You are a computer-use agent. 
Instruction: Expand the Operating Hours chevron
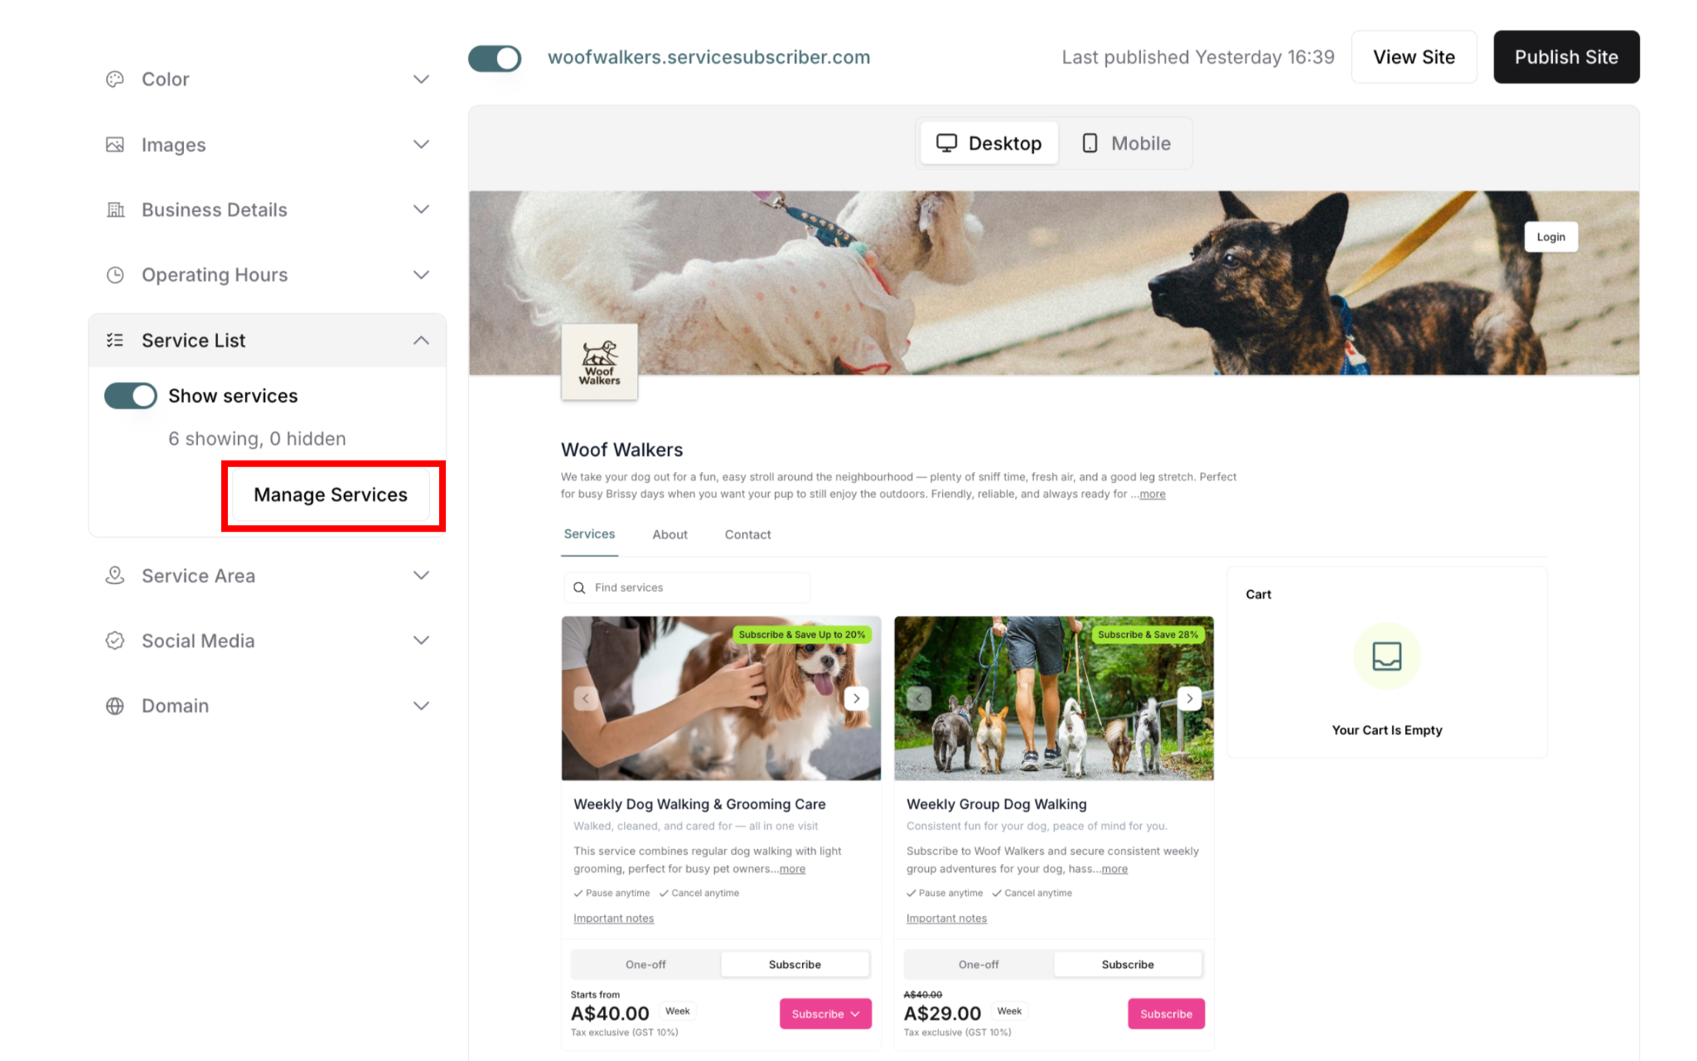pos(421,275)
